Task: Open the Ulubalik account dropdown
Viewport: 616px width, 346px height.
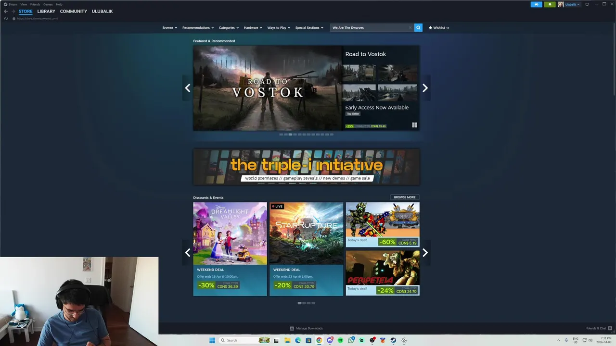Action: 569,4
